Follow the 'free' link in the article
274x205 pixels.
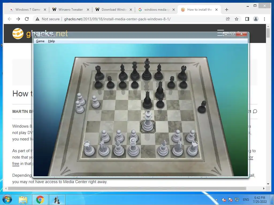tap(16, 164)
